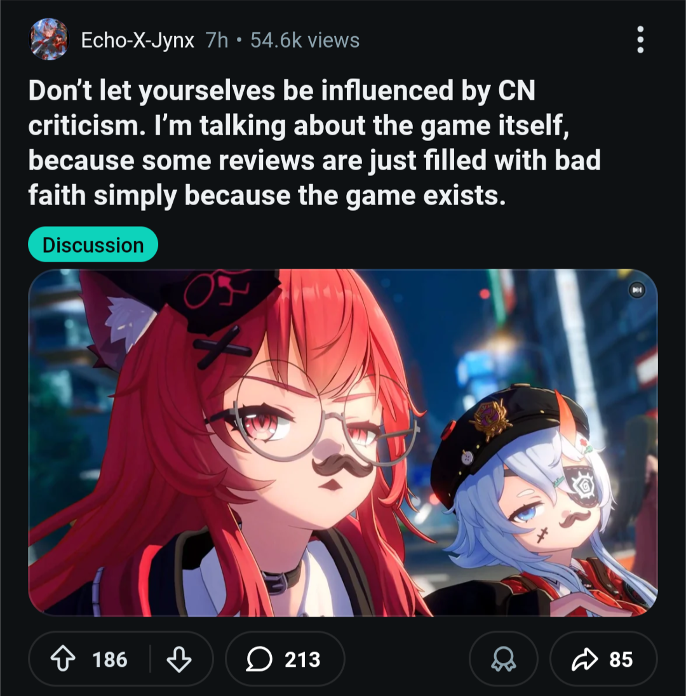Tap the 186 upvote count
This screenshot has height=696, width=686.
point(110,659)
